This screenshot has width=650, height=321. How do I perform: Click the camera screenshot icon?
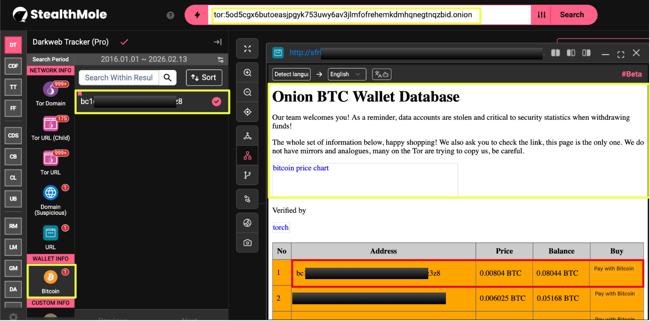pos(247,243)
